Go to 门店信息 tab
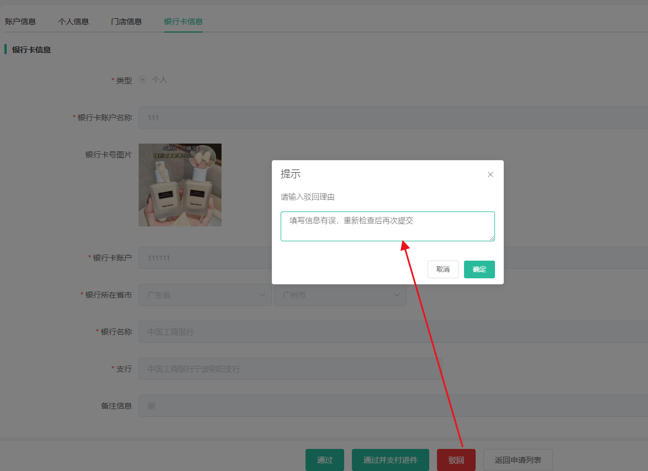 point(127,22)
